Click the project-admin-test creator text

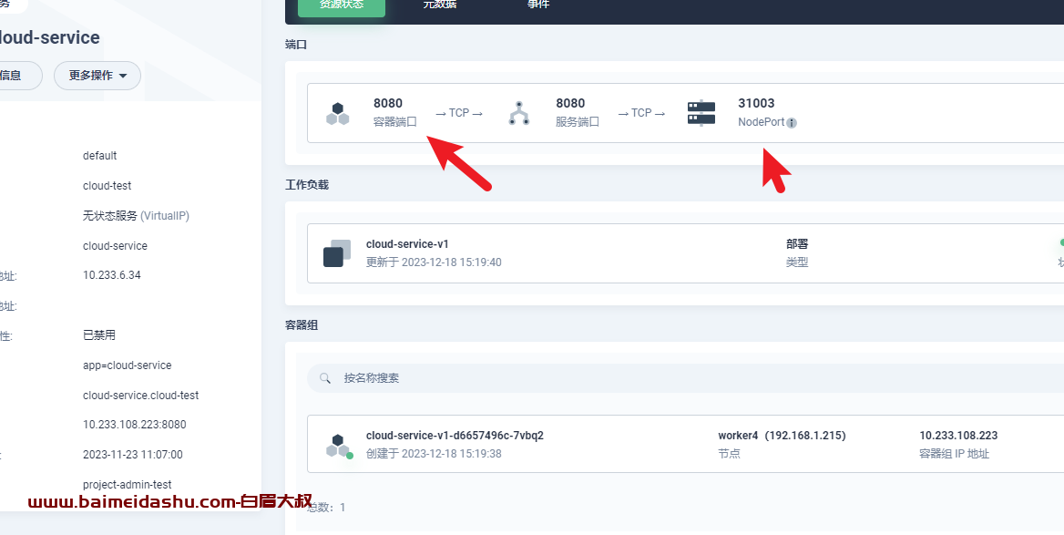127,485
